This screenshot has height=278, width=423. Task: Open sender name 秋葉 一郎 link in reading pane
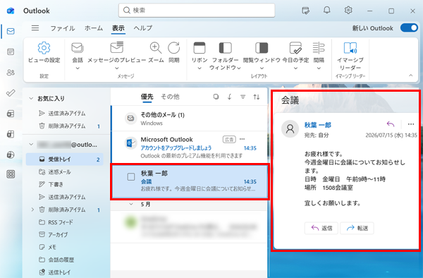(317, 125)
